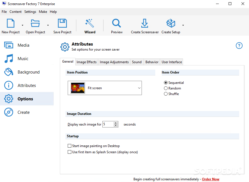Viewport: 249px width, 182px height.
Task: Follow the Order Now link
Action: [211, 179]
